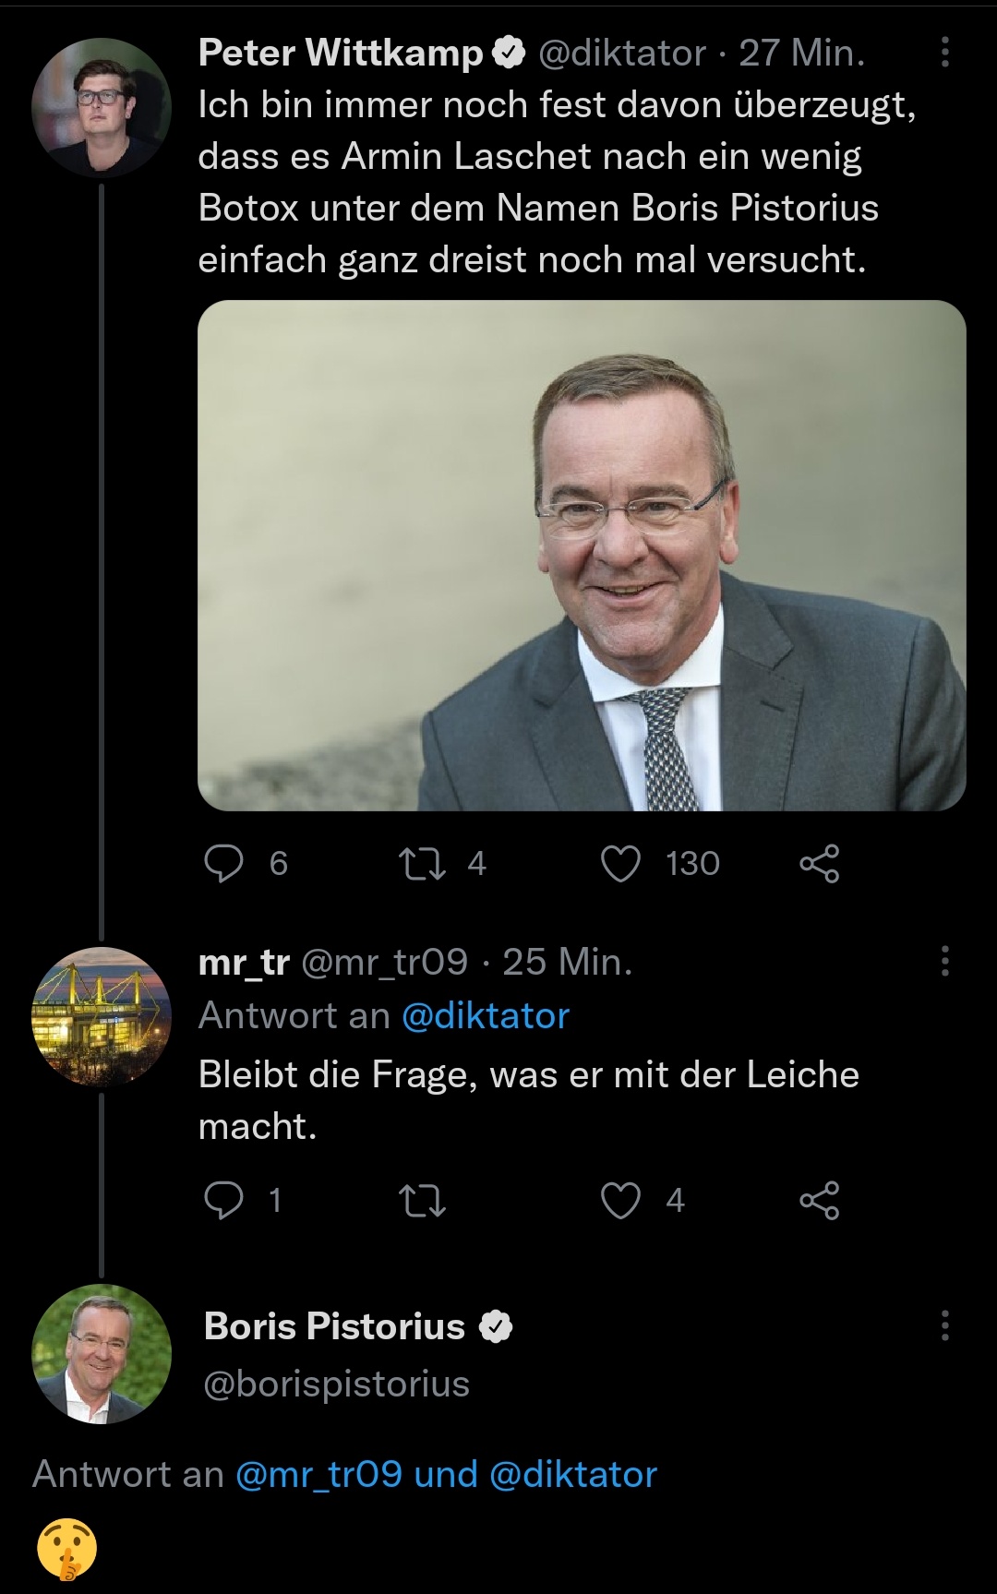Retweet Peter Wittkamp's Laschet tweet
This screenshot has width=997, height=1594.
coord(421,864)
